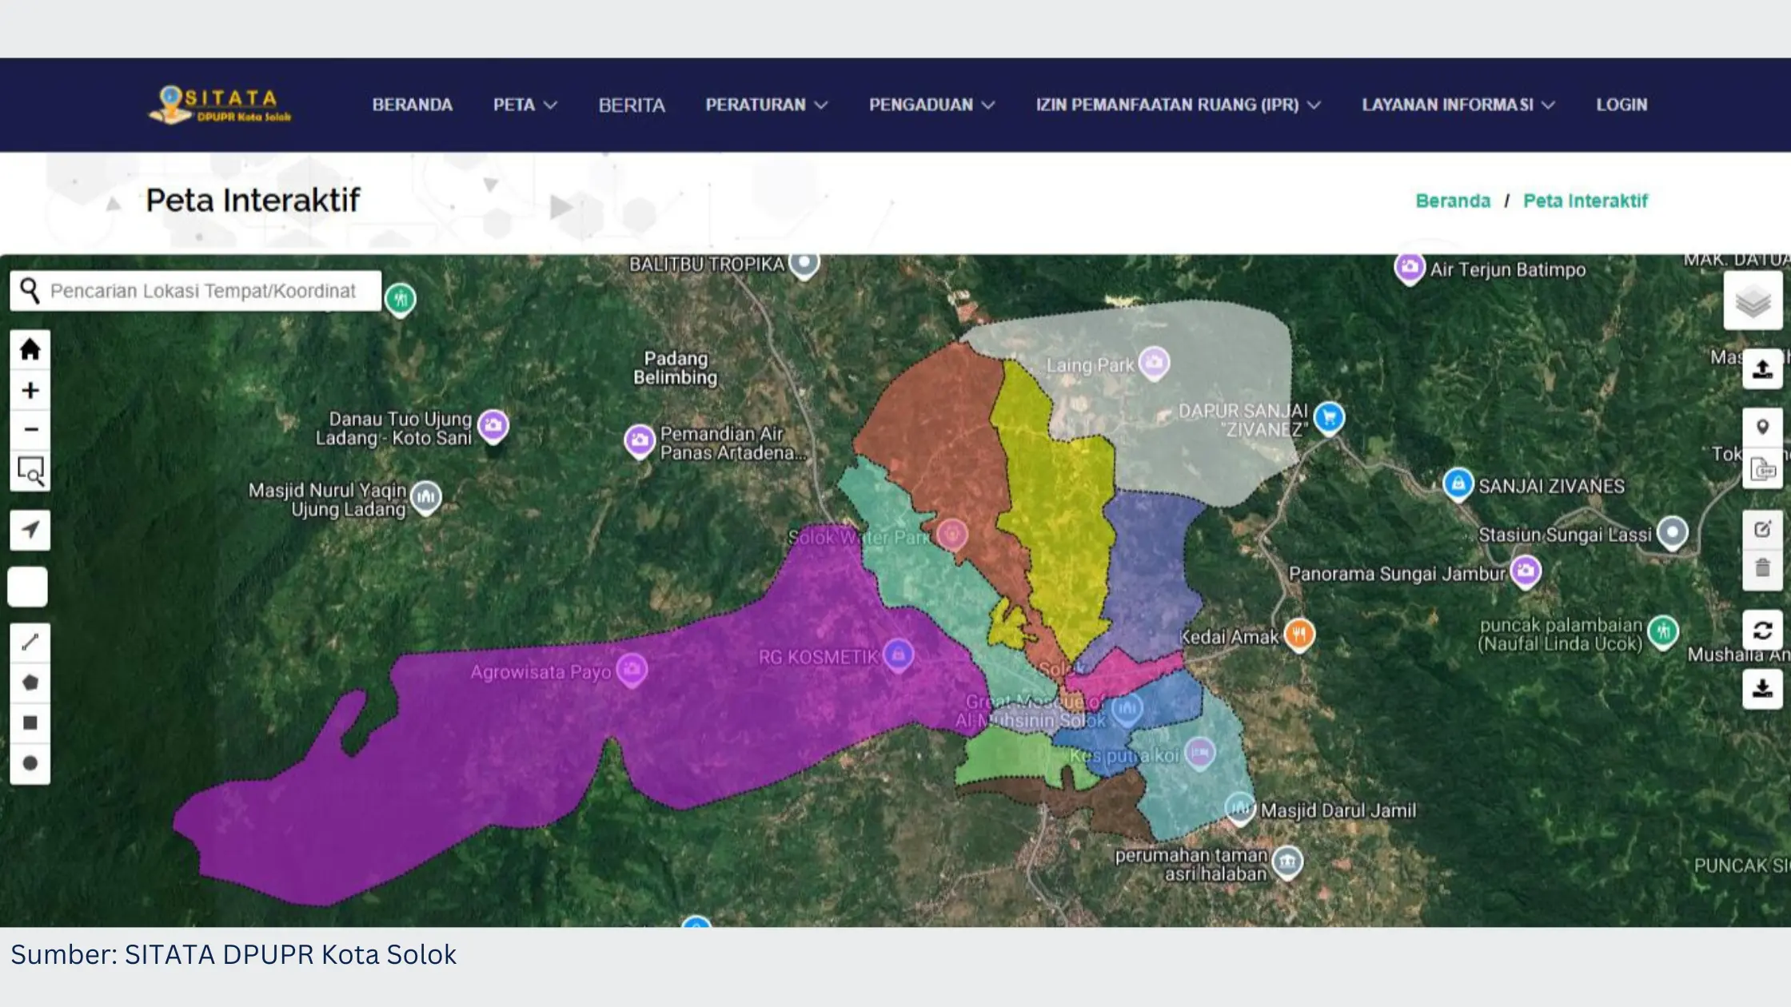This screenshot has width=1791, height=1007.
Task: Toggle my location tracking with the arrow icon
Action: (30, 530)
